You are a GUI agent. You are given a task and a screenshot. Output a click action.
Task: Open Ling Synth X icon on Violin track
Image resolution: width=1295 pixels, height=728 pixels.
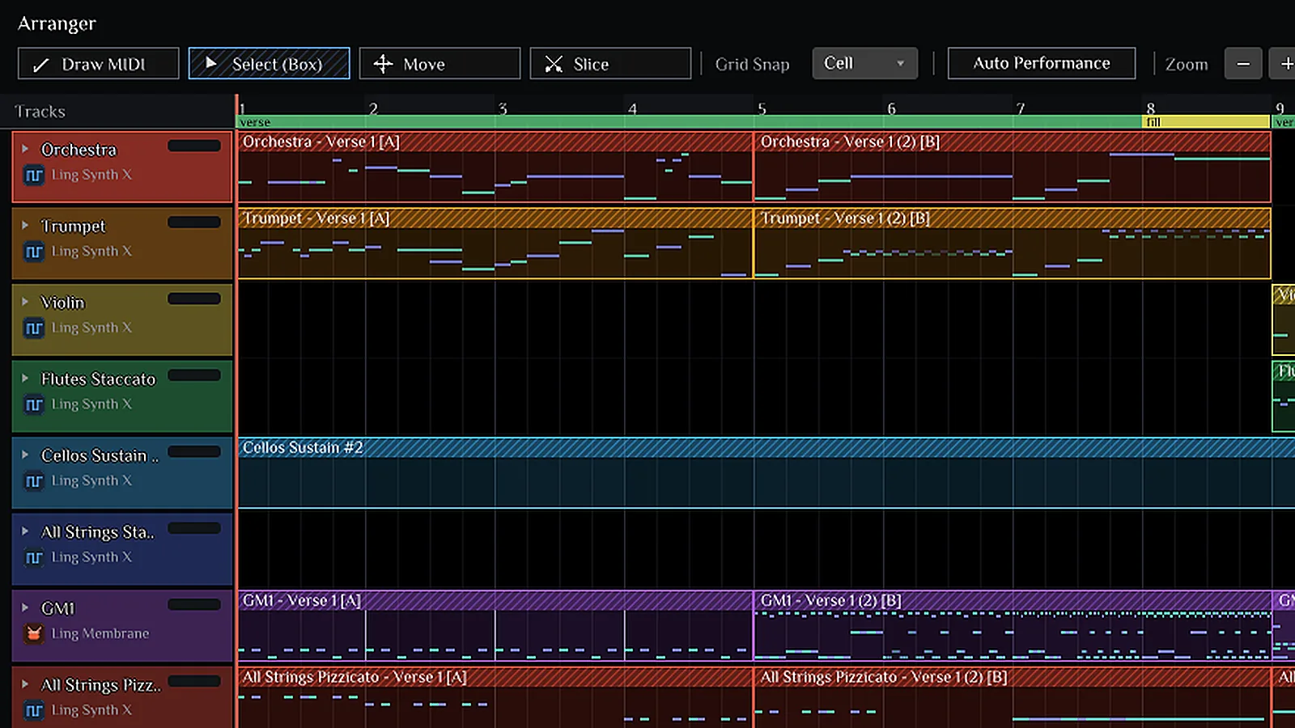[x=34, y=328]
